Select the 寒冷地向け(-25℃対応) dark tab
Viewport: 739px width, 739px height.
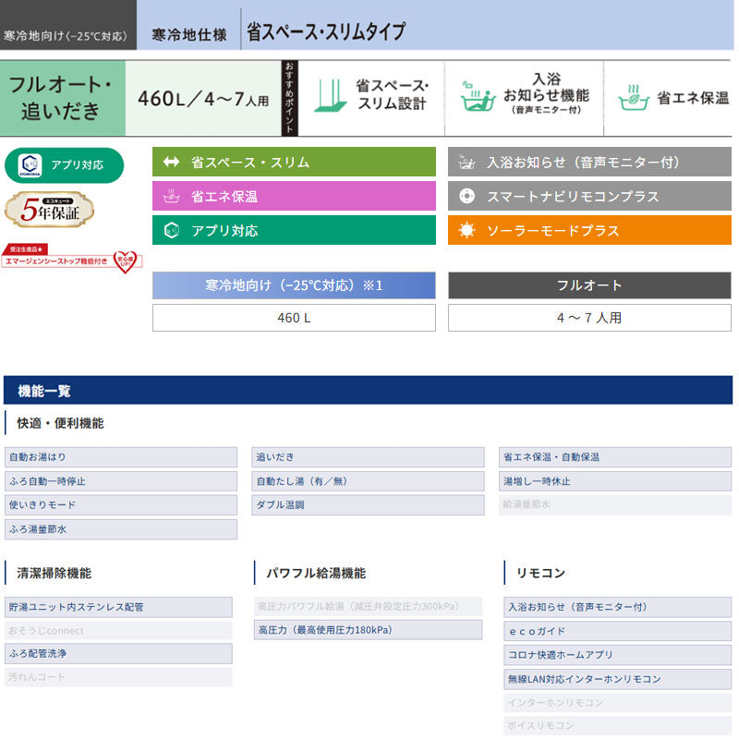click(68, 25)
